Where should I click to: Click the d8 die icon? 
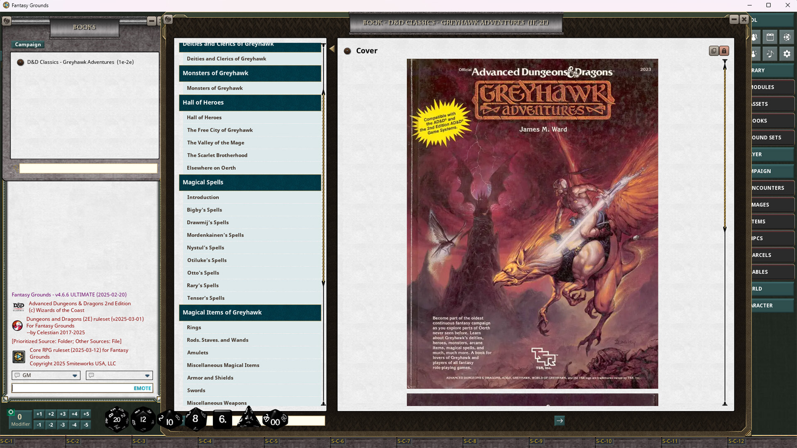[x=195, y=419]
